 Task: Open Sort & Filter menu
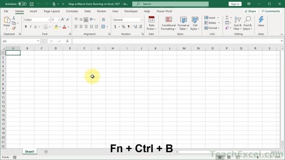point(237,23)
